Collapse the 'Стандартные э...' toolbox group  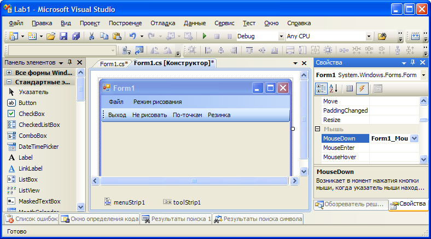coord(9,82)
